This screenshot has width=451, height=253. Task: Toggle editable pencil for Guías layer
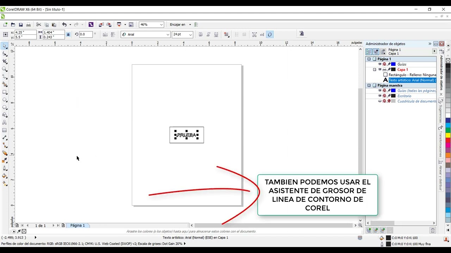tap(389, 64)
